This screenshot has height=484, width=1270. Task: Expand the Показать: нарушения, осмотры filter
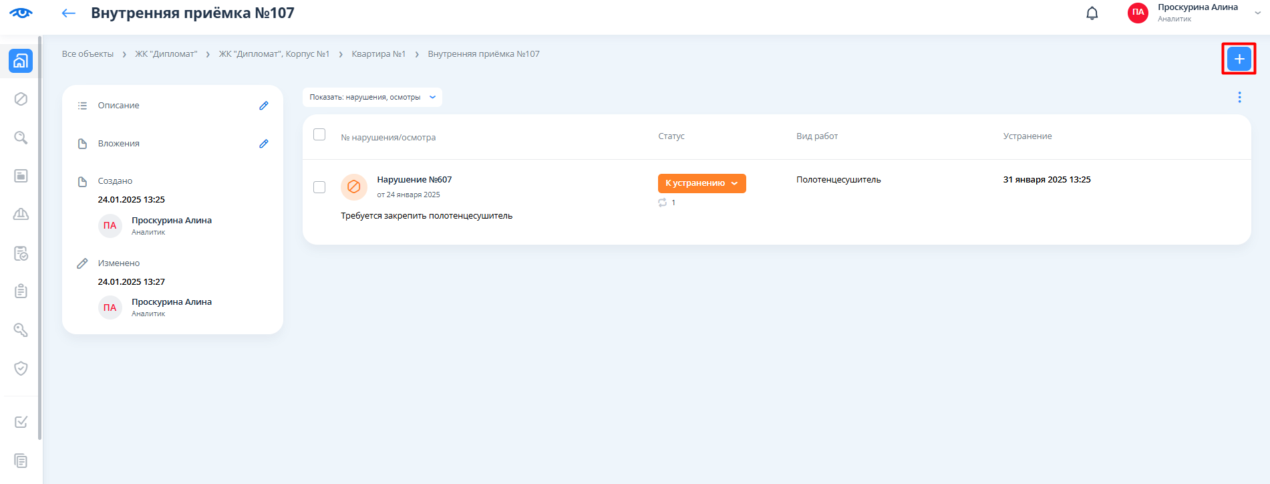(372, 98)
